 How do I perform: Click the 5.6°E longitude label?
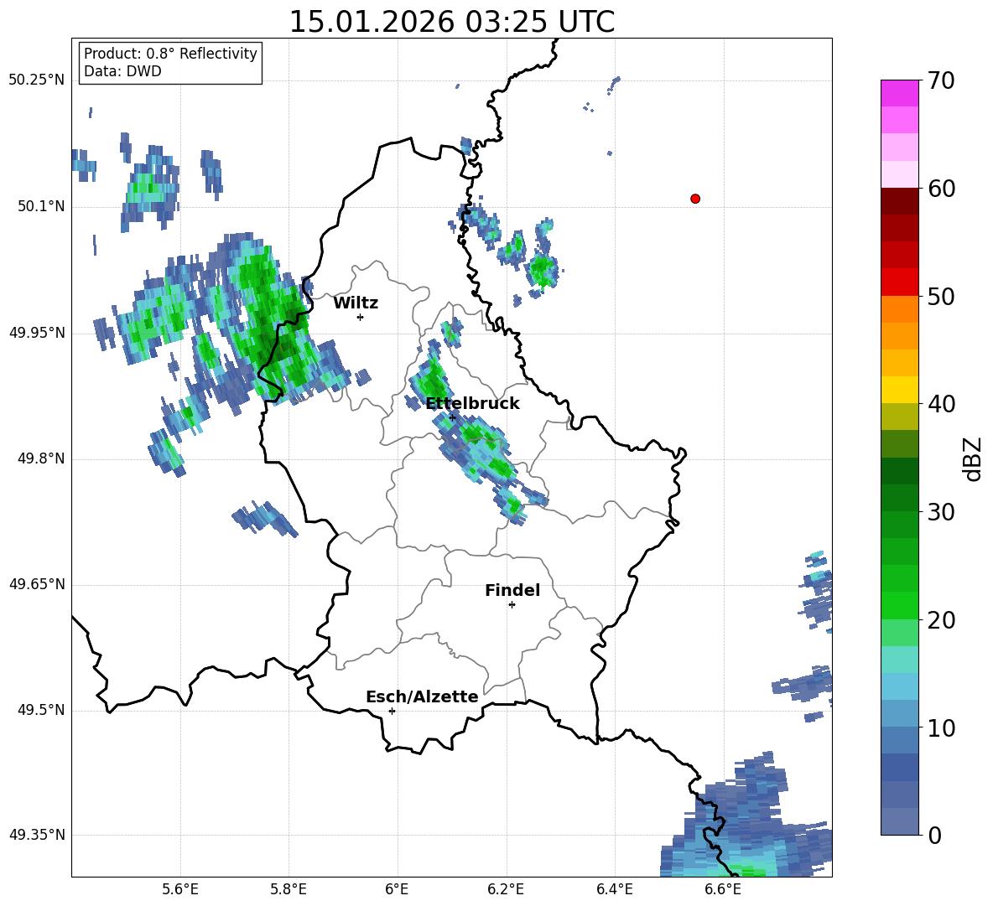click(x=180, y=889)
